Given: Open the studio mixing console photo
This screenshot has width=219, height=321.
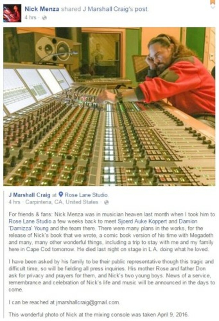Looking at the screenshot, I should (x=109, y=106).
